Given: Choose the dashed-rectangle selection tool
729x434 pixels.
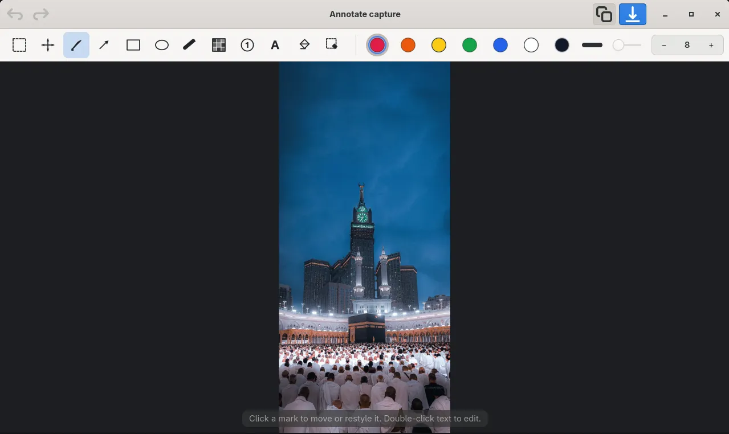Looking at the screenshot, I should 19,45.
